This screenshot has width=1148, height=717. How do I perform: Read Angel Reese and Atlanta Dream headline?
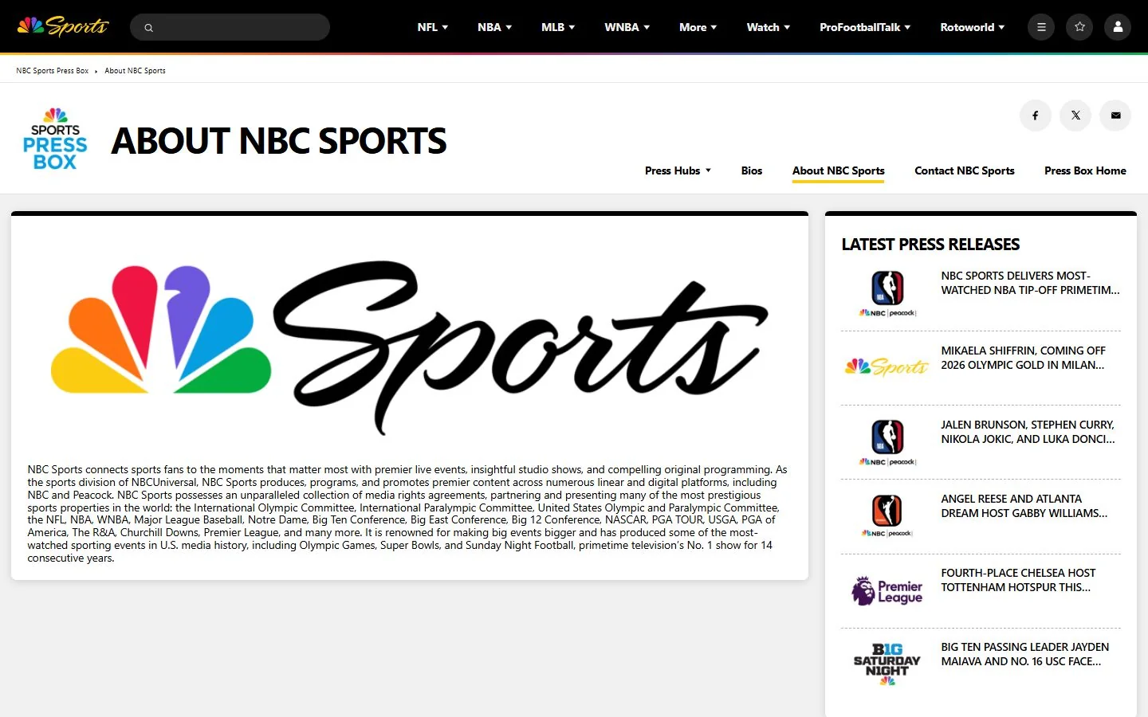1024,506
